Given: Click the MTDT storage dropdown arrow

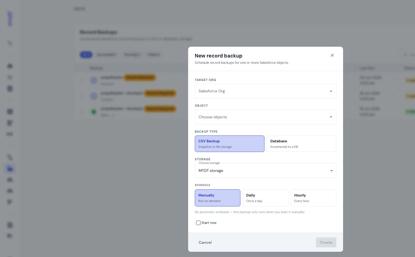Looking at the screenshot, I should pyautogui.click(x=331, y=171).
